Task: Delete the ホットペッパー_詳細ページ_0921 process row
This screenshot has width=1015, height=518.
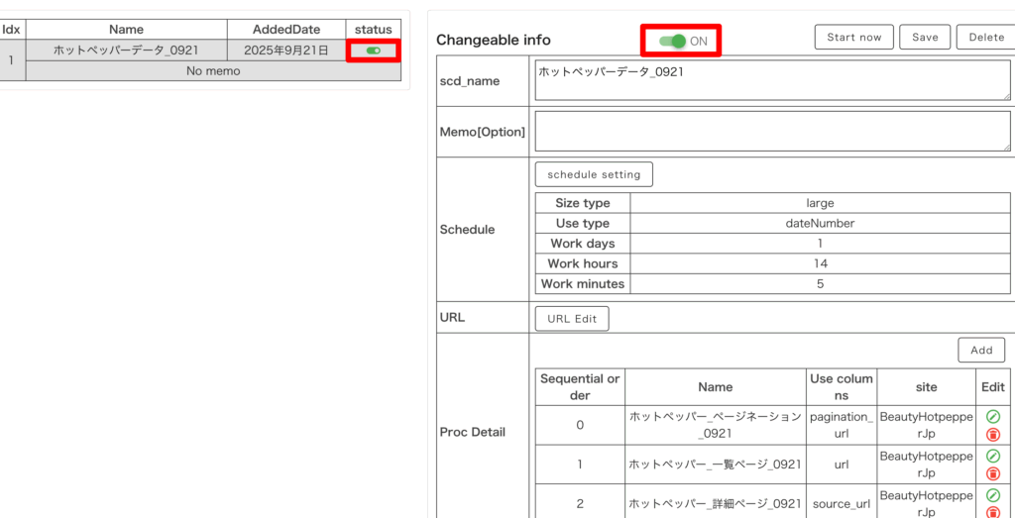Action: [992, 512]
